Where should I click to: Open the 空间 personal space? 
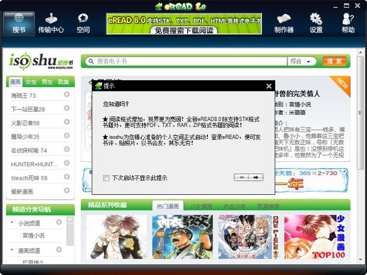click(x=83, y=24)
